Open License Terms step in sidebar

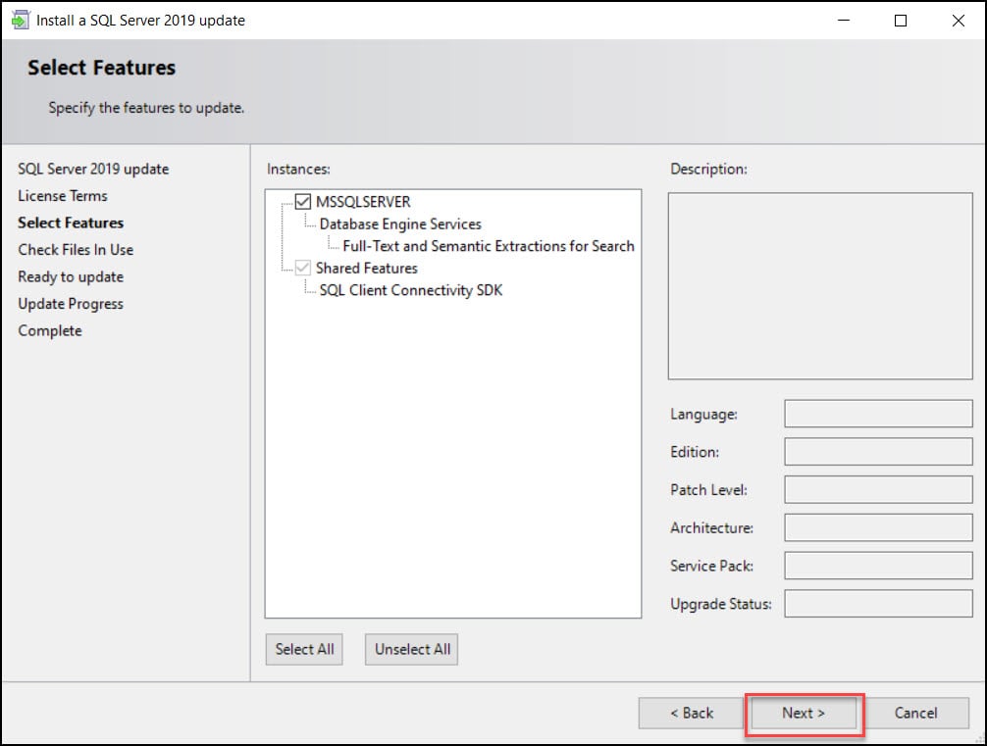63,196
